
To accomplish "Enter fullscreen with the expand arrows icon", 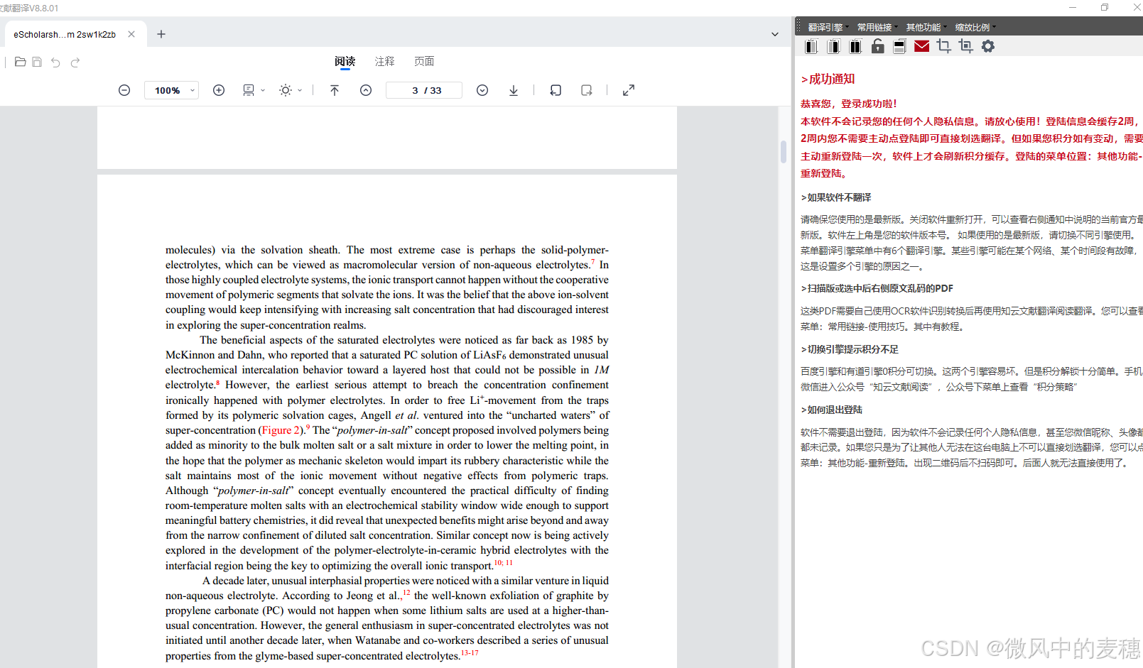I will (629, 90).
